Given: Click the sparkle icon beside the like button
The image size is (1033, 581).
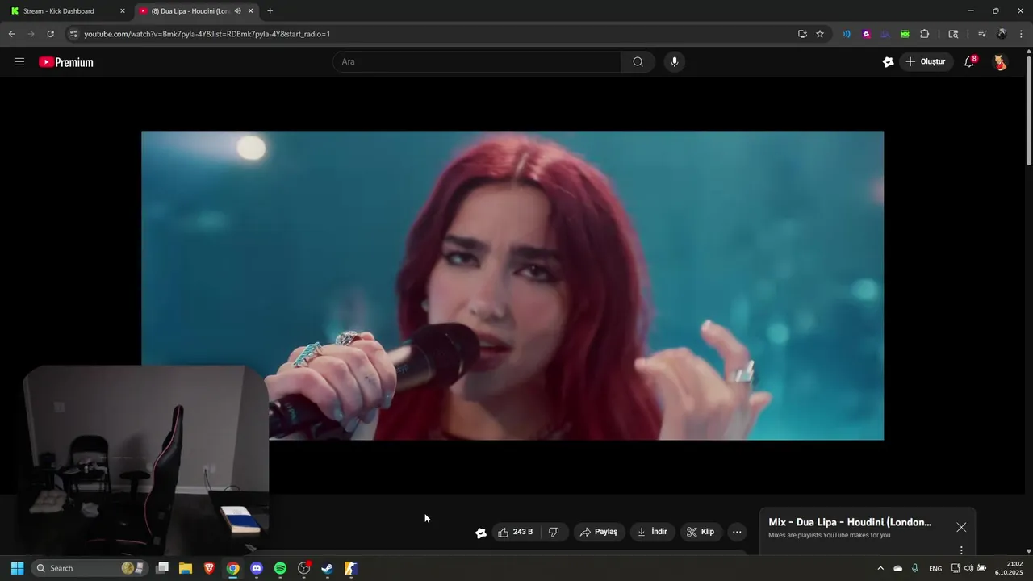Looking at the screenshot, I should point(481,532).
